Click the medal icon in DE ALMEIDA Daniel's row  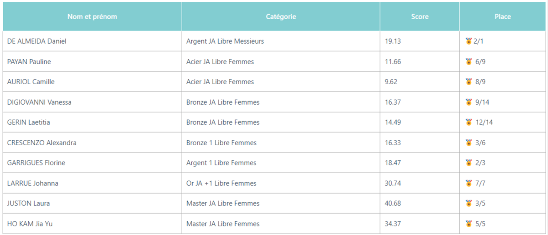tap(469, 41)
